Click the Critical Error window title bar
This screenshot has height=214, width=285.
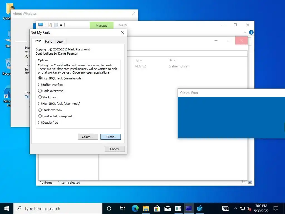[231, 93]
